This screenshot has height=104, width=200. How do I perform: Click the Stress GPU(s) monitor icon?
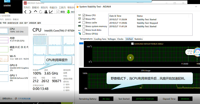(x=80, y=34)
